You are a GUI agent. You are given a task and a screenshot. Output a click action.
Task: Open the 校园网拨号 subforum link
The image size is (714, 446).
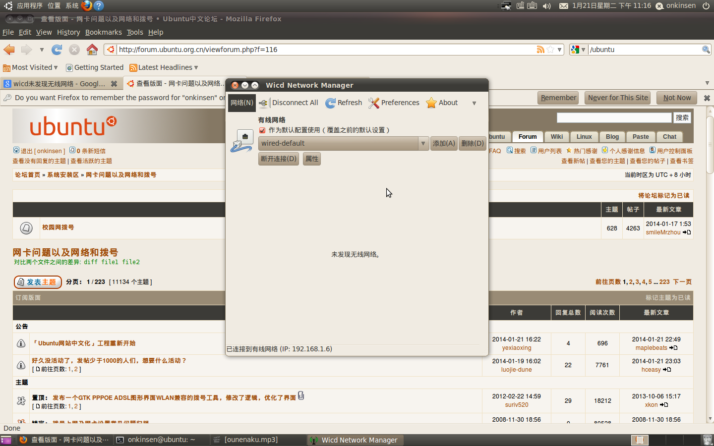click(x=58, y=227)
